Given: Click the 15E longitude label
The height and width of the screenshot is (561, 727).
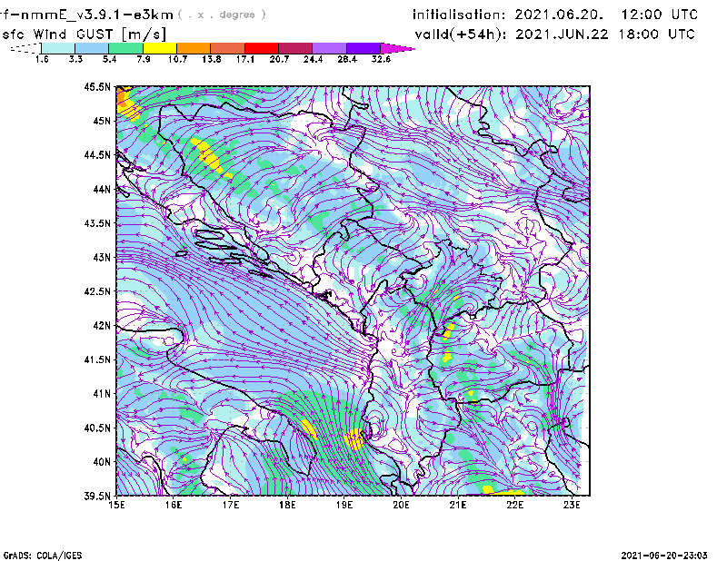Looking at the screenshot, I should (x=116, y=505).
